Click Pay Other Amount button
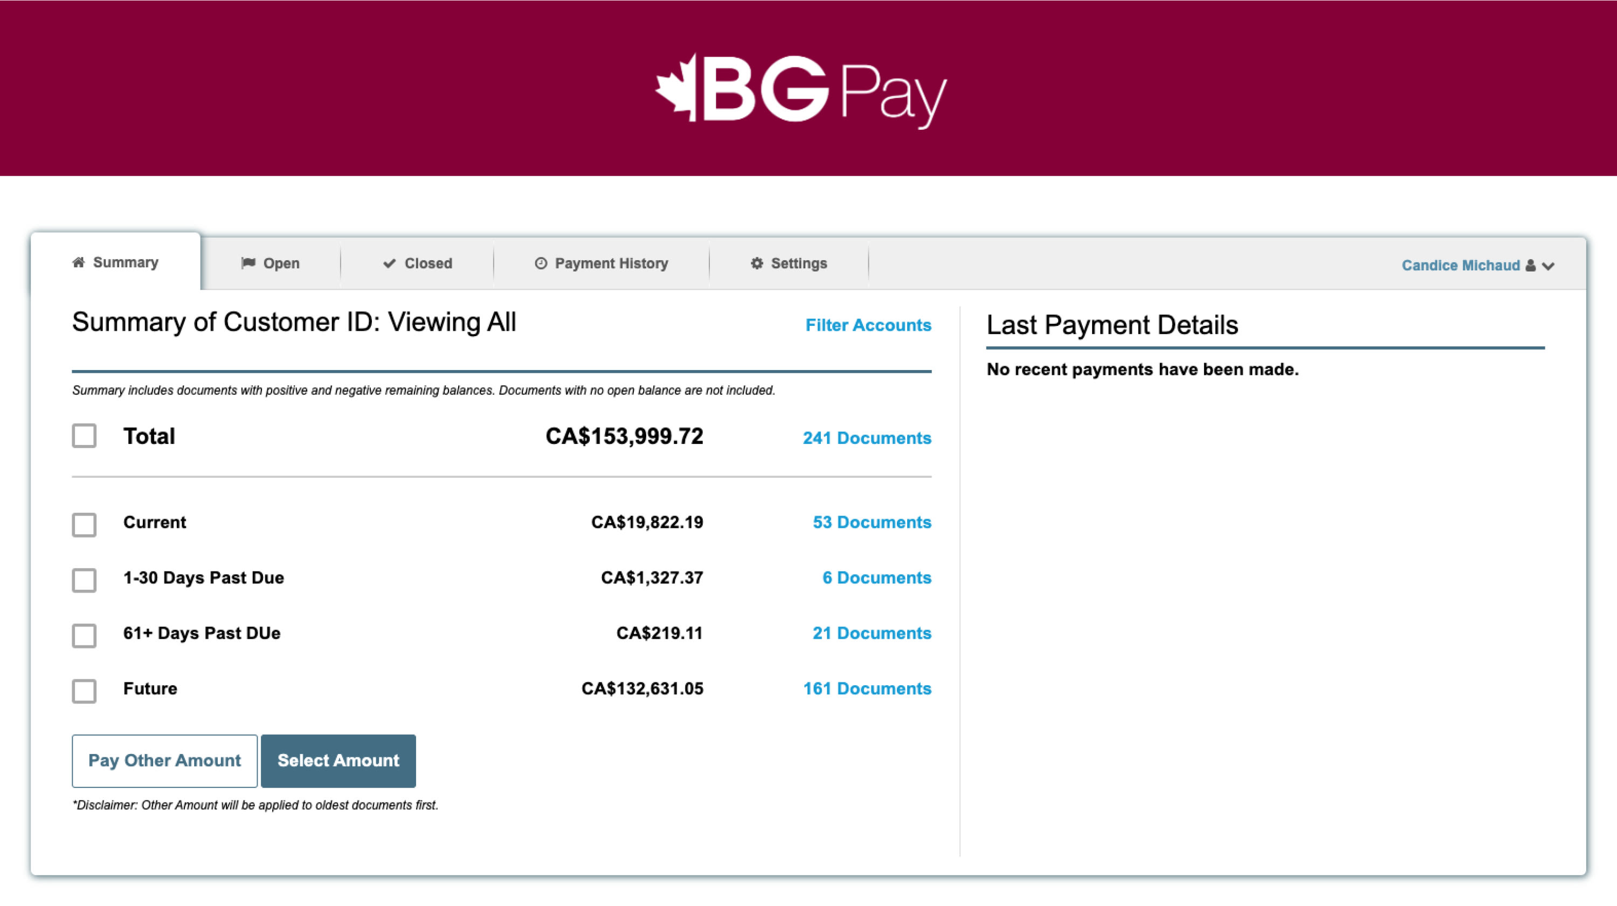Screen dimensions: 1617x906 (x=164, y=761)
